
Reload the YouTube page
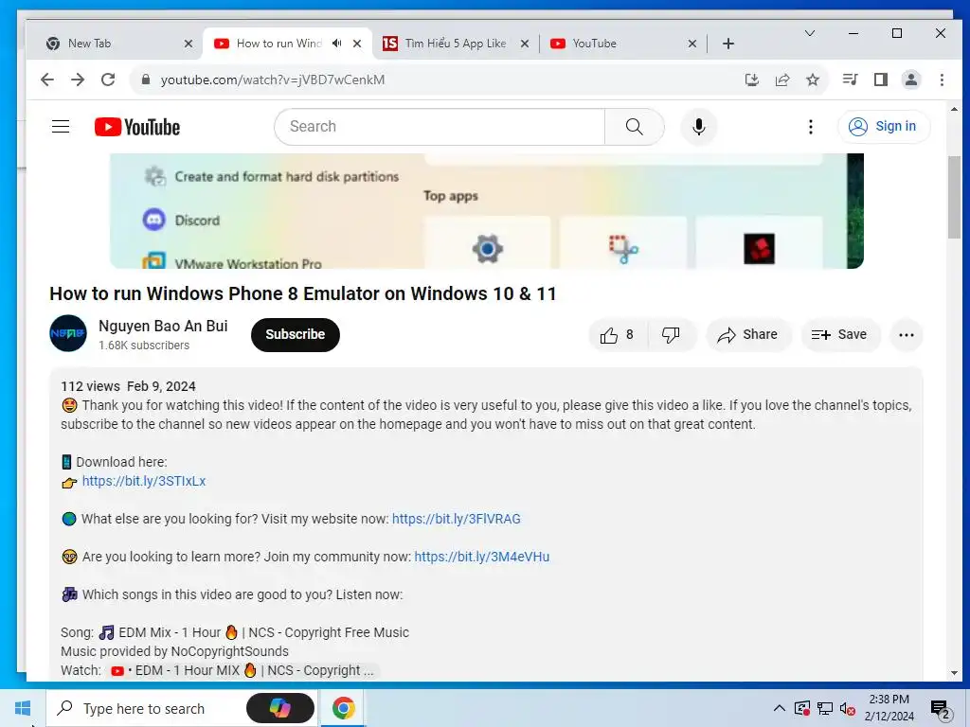pyautogui.click(x=108, y=80)
